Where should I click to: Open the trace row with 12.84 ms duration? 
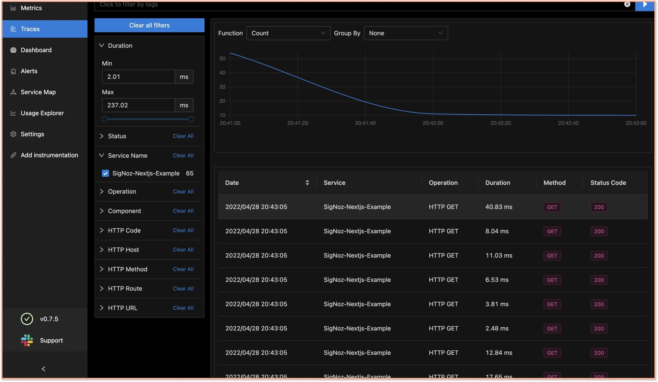433,353
